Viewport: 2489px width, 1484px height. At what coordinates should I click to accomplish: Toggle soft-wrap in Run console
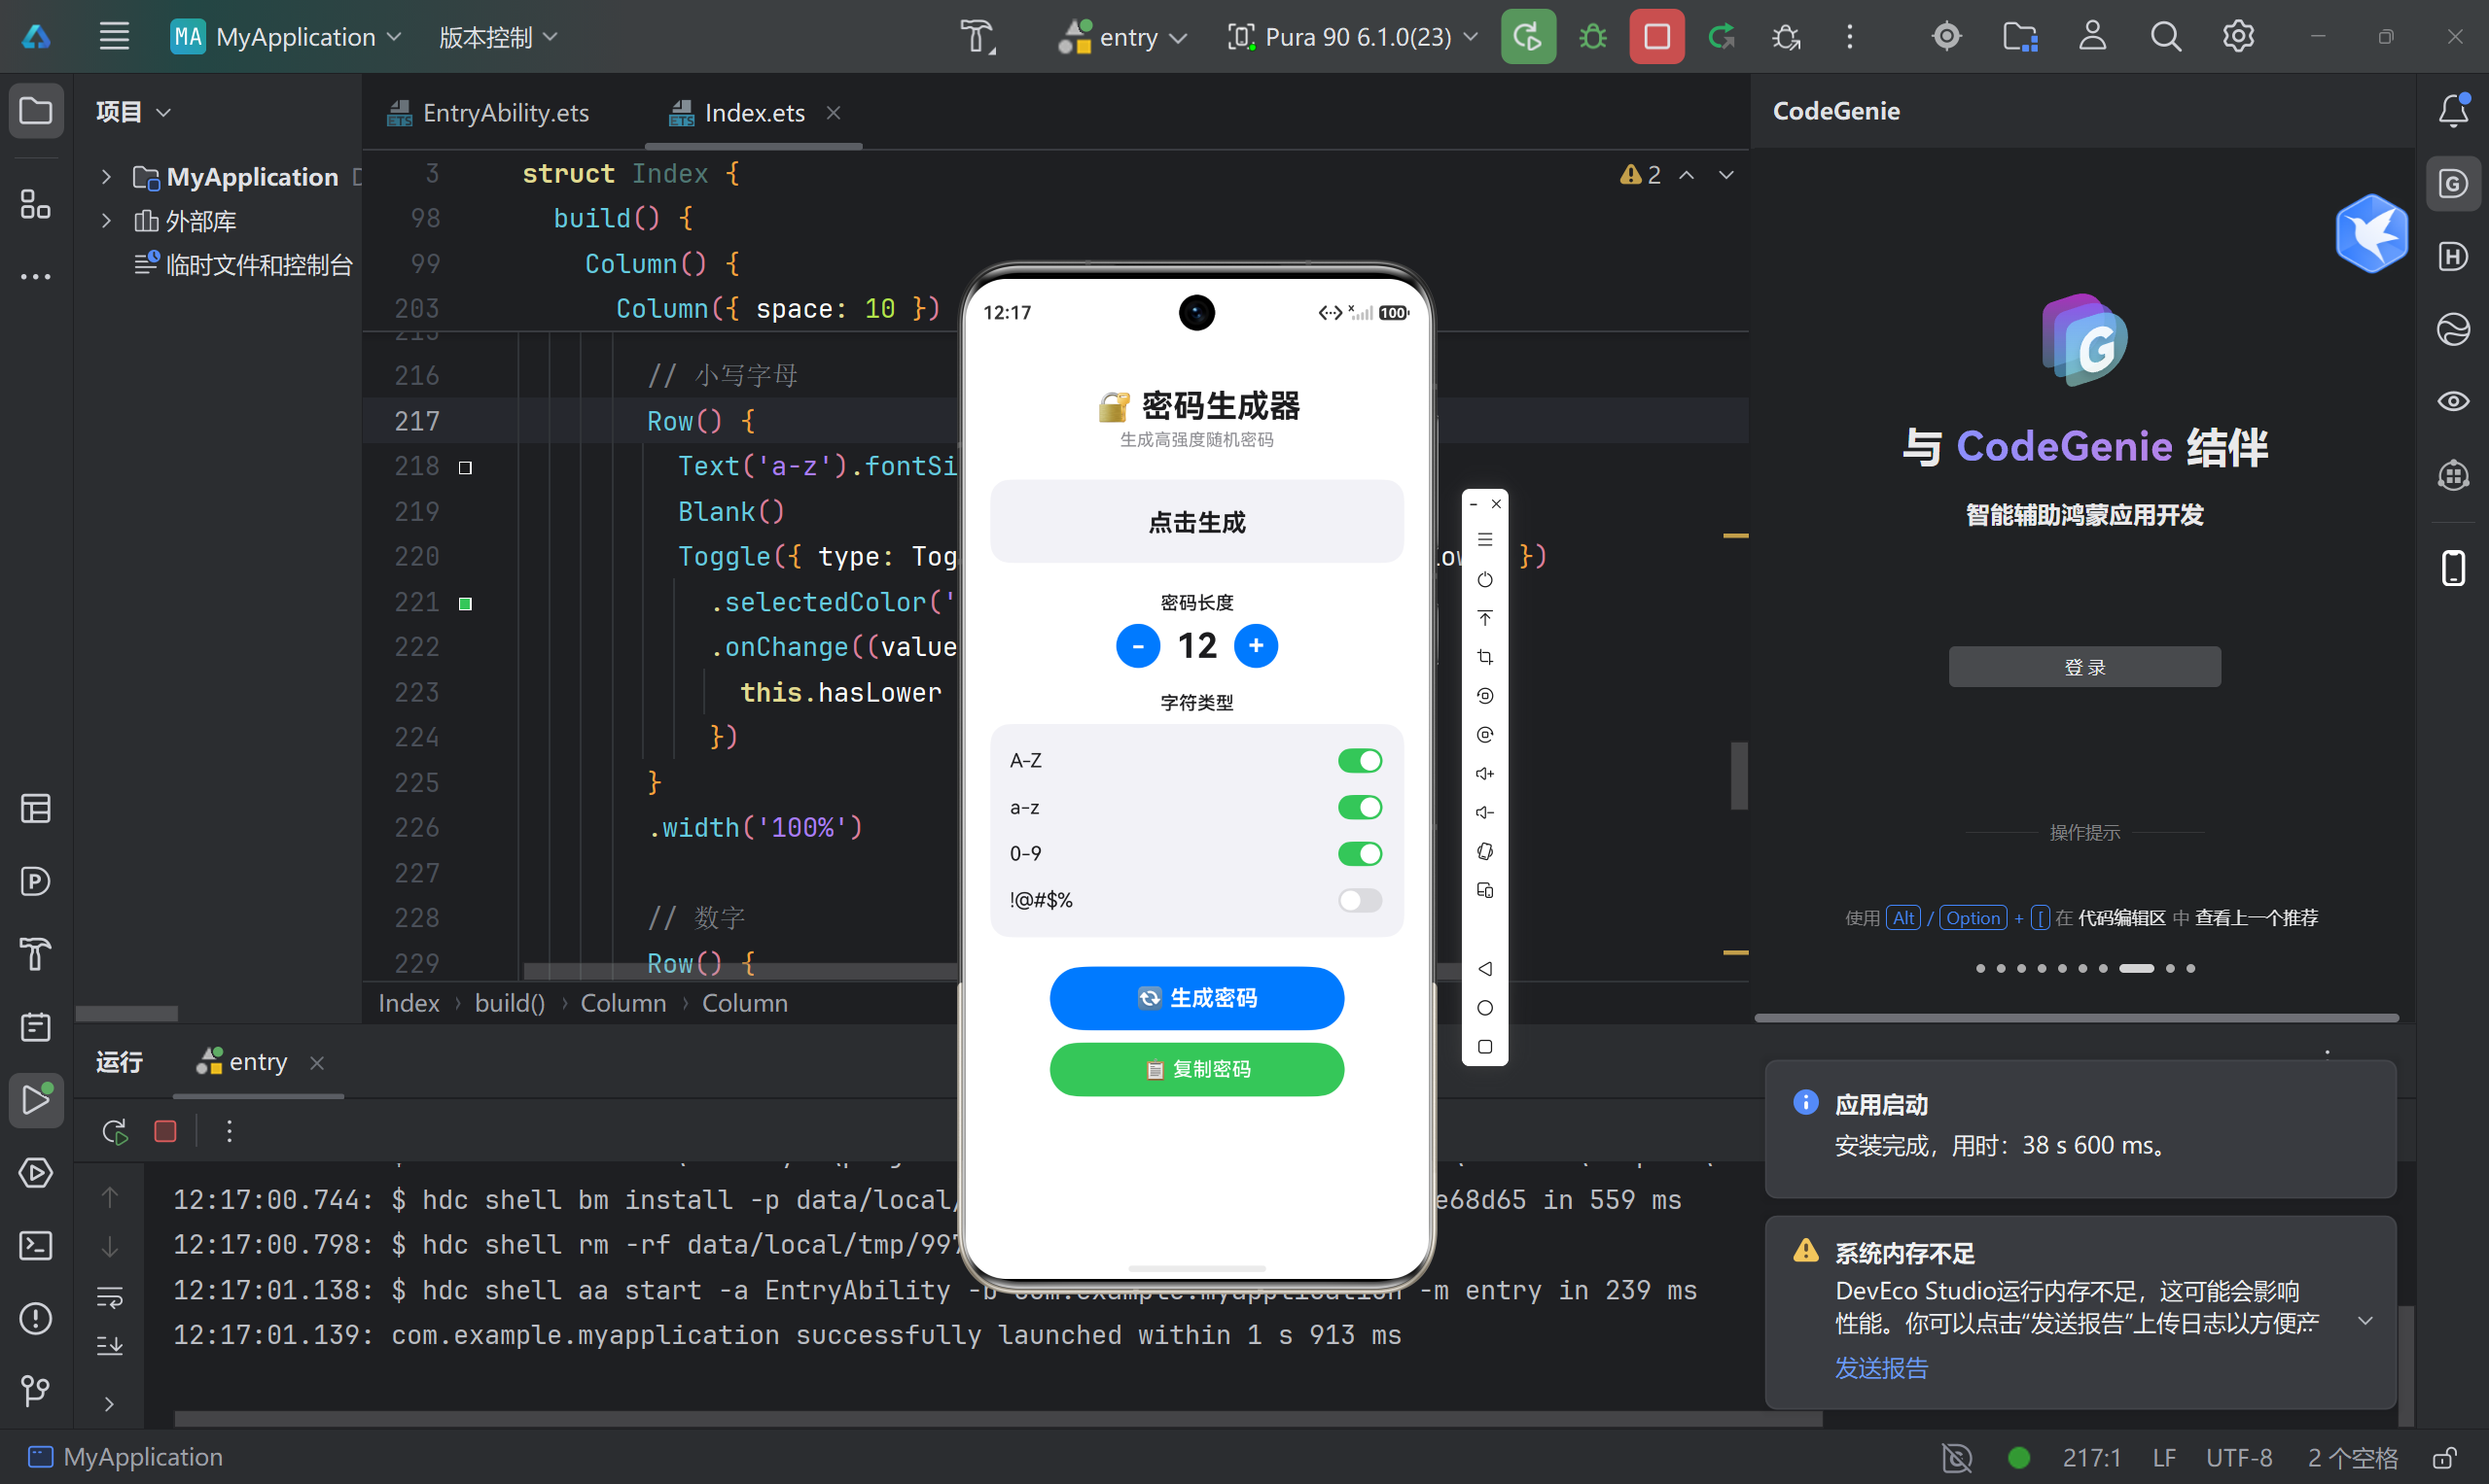pos(110,1298)
